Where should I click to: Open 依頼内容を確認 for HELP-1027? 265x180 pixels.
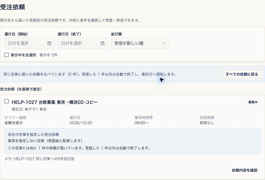point(245,170)
